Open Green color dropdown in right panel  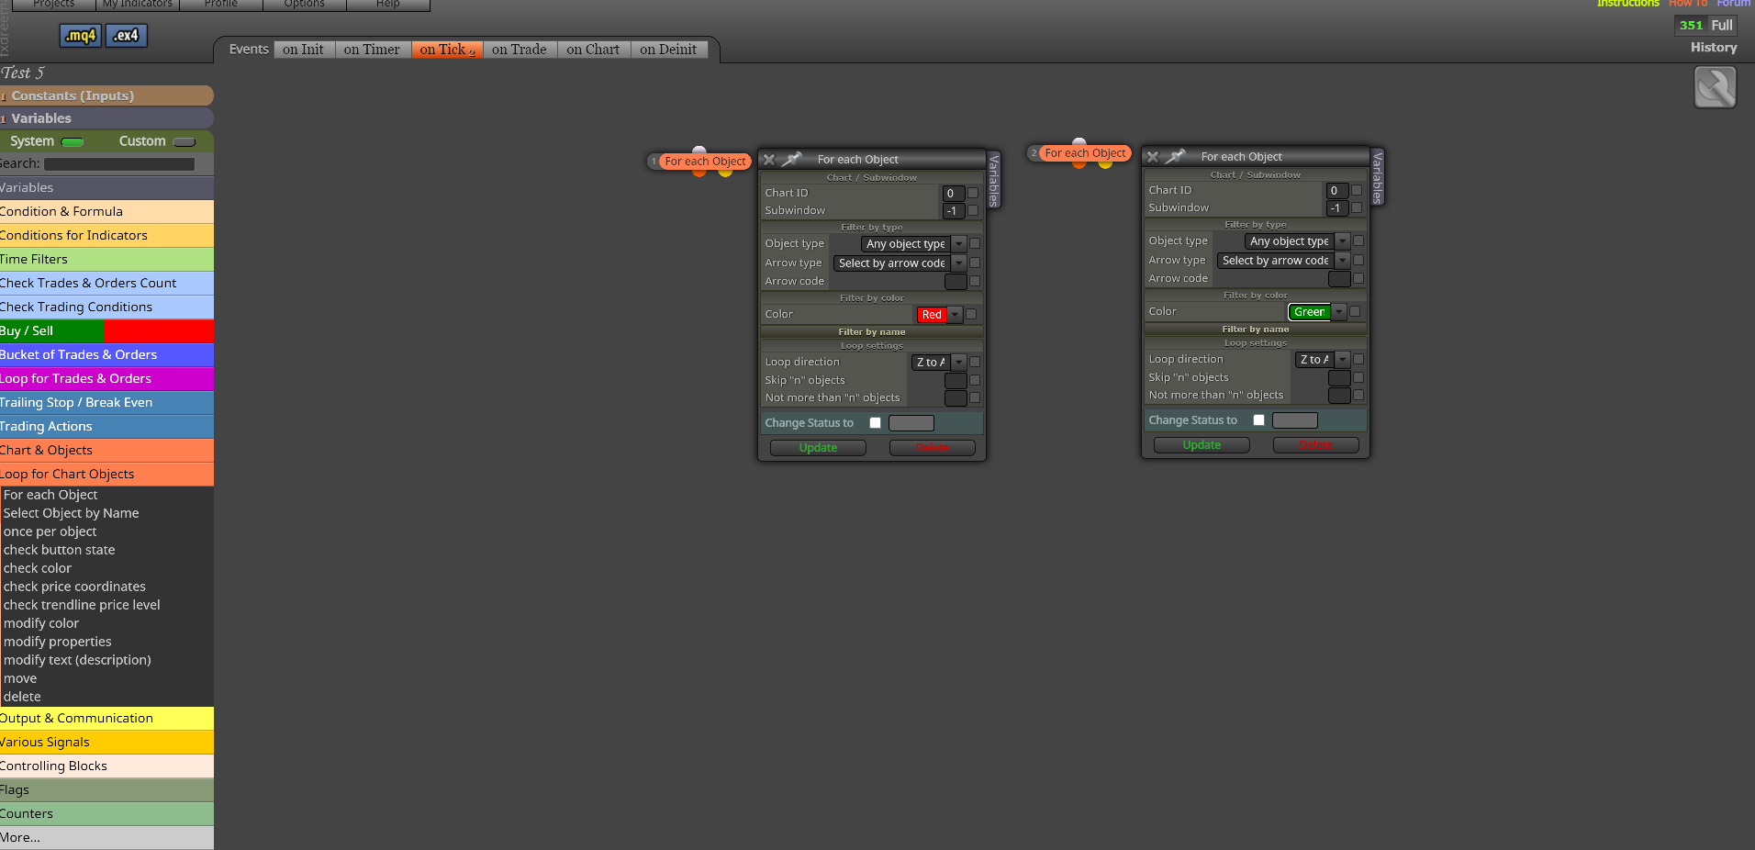[x=1338, y=312]
